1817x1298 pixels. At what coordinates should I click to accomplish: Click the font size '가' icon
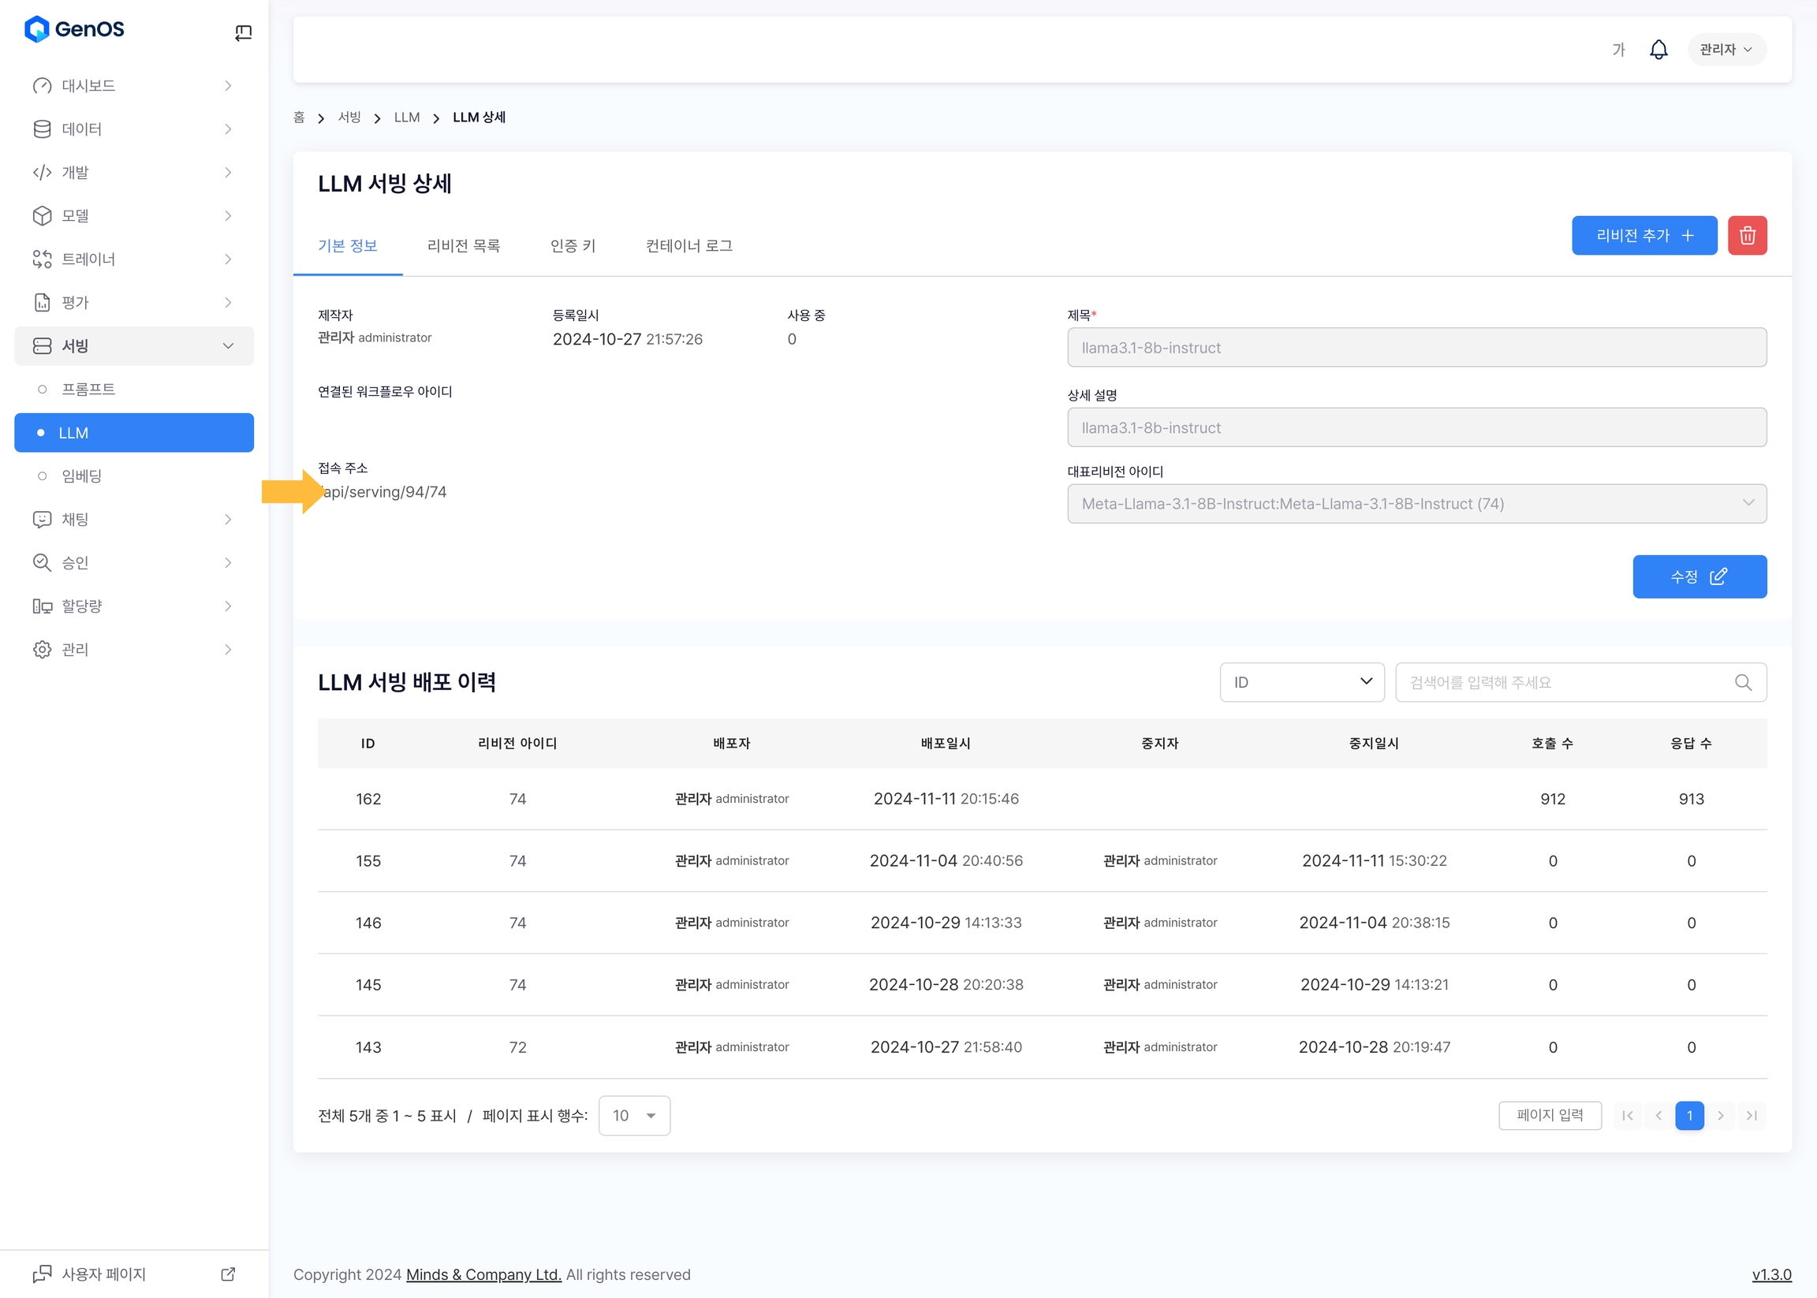click(x=1618, y=50)
